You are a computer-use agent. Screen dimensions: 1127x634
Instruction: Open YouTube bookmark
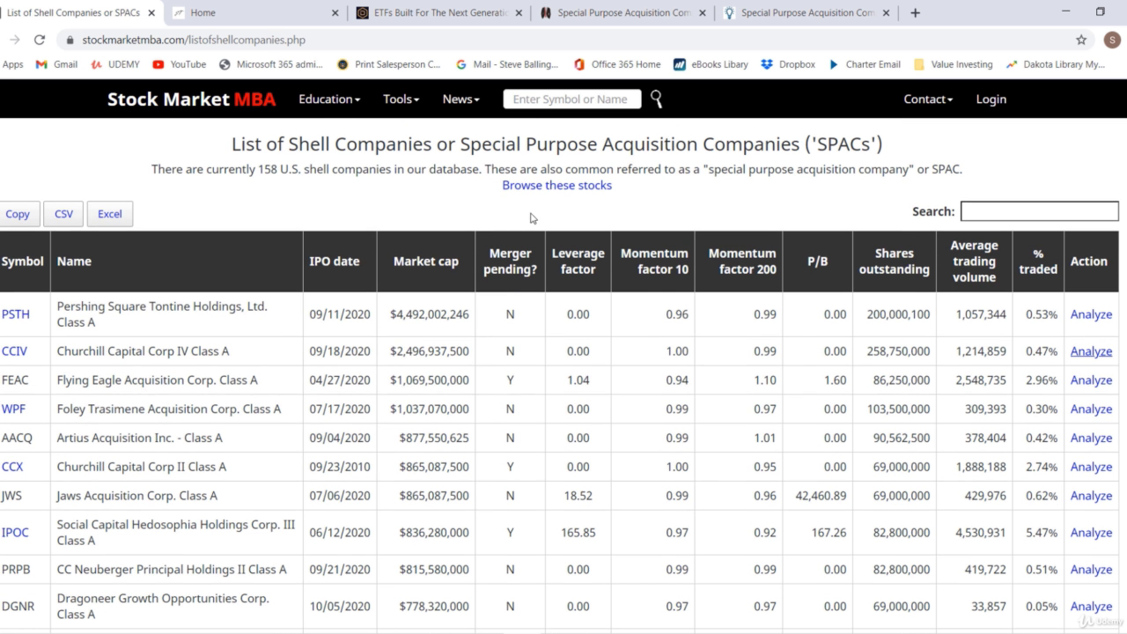pyautogui.click(x=180, y=64)
